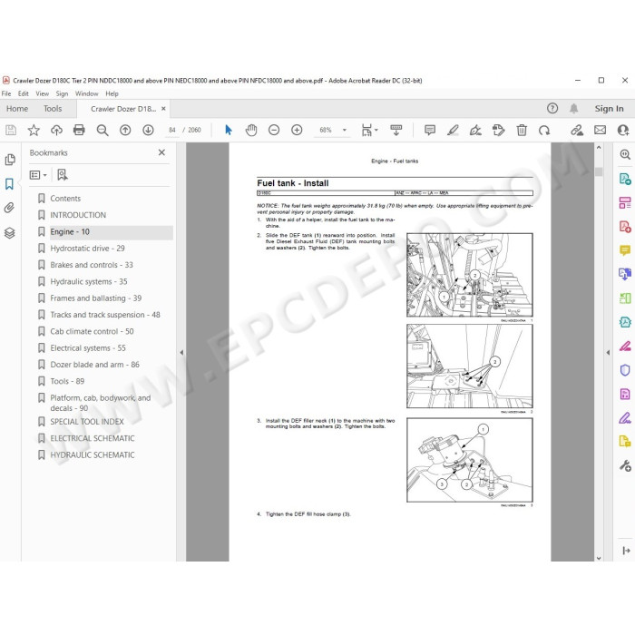Open the Sign document pen tool
Image resolution: width=635 pixels, height=635 pixels.
[x=475, y=130]
